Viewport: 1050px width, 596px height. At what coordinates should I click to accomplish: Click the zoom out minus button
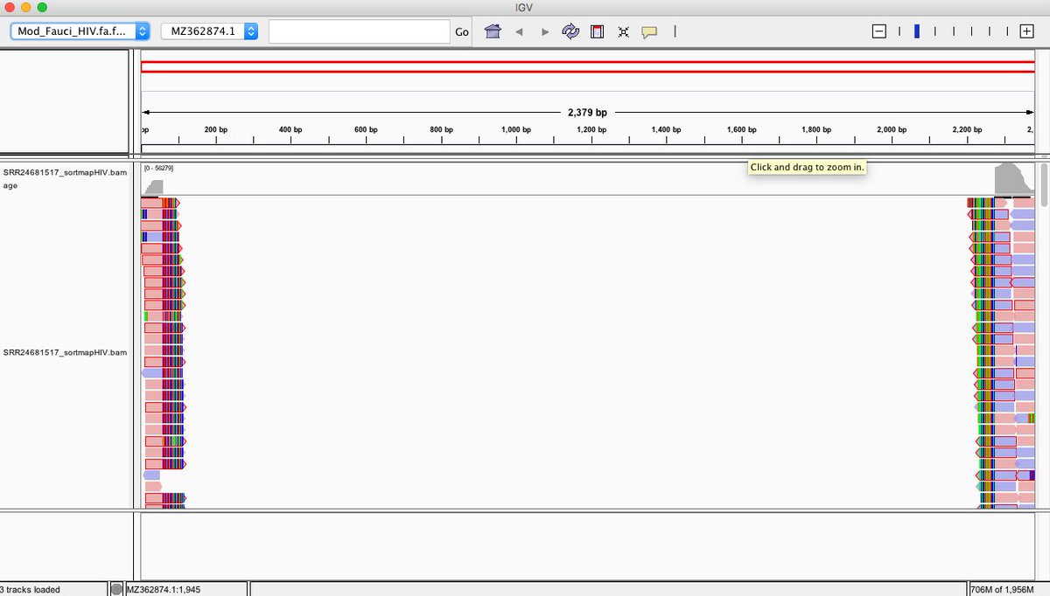[879, 31]
